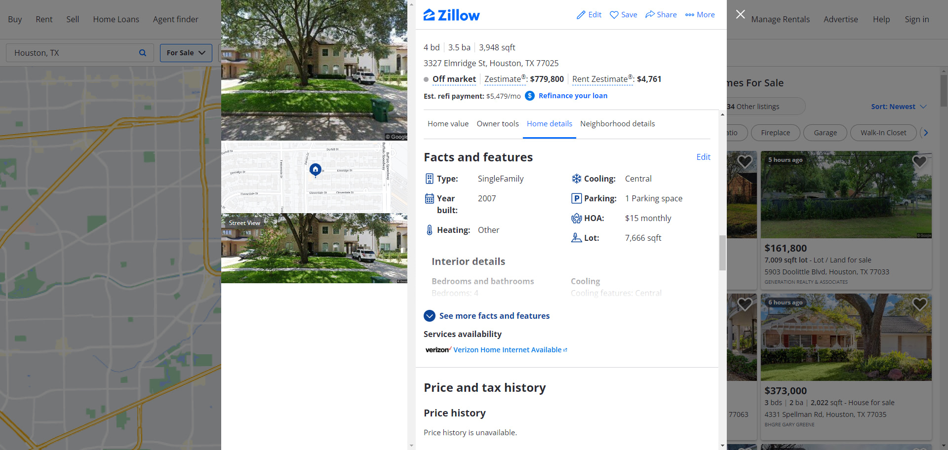Click the Heating thermometer icon
Image resolution: width=948 pixels, height=450 pixels.
[430, 230]
